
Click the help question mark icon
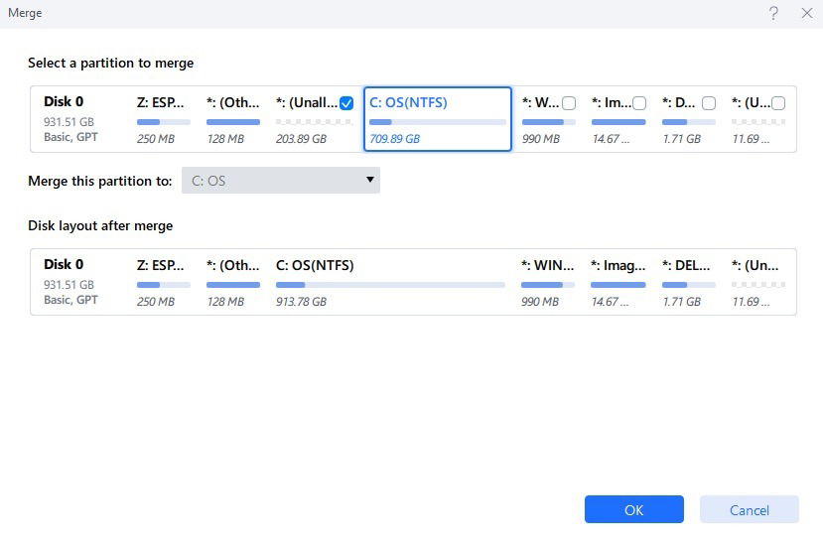tap(773, 13)
